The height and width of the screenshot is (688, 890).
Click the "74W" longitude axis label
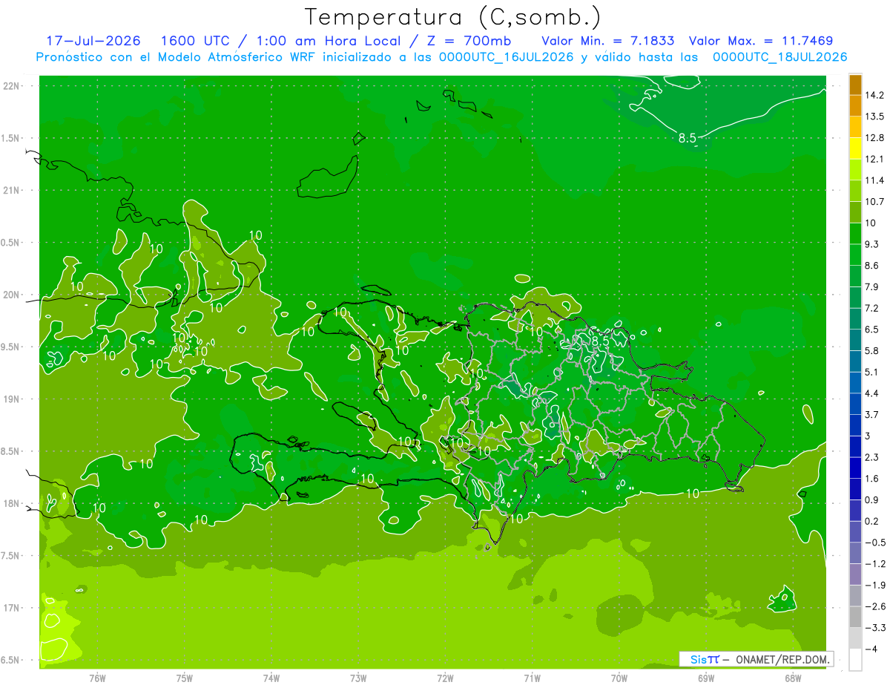coord(271,678)
